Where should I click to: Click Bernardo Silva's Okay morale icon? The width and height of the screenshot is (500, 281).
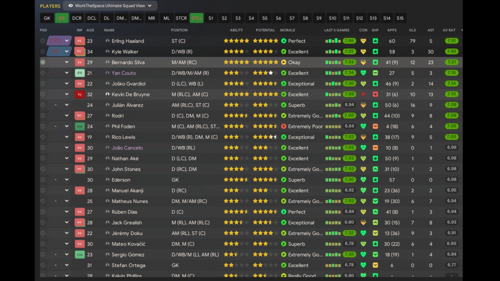pos(284,62)
